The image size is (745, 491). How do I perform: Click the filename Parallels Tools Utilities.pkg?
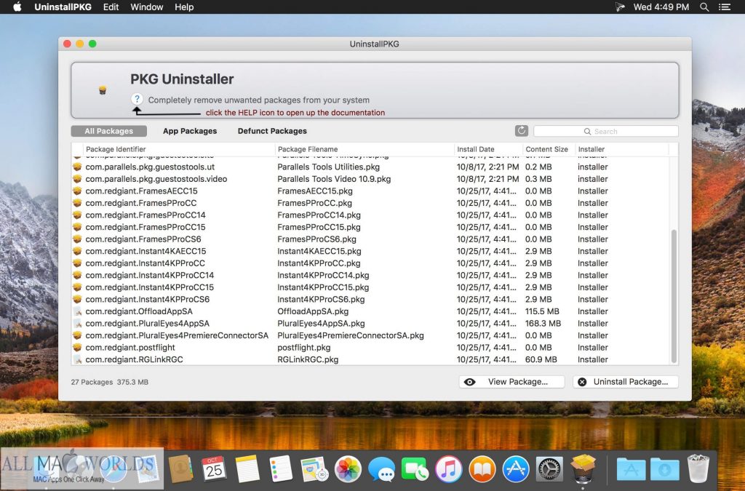pyautogui.click(x=328, y=167)
